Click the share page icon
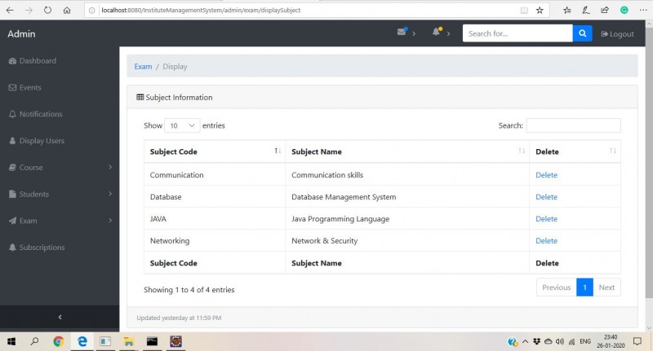This screenshot has width=653, height=351. (x=605, y=11)
